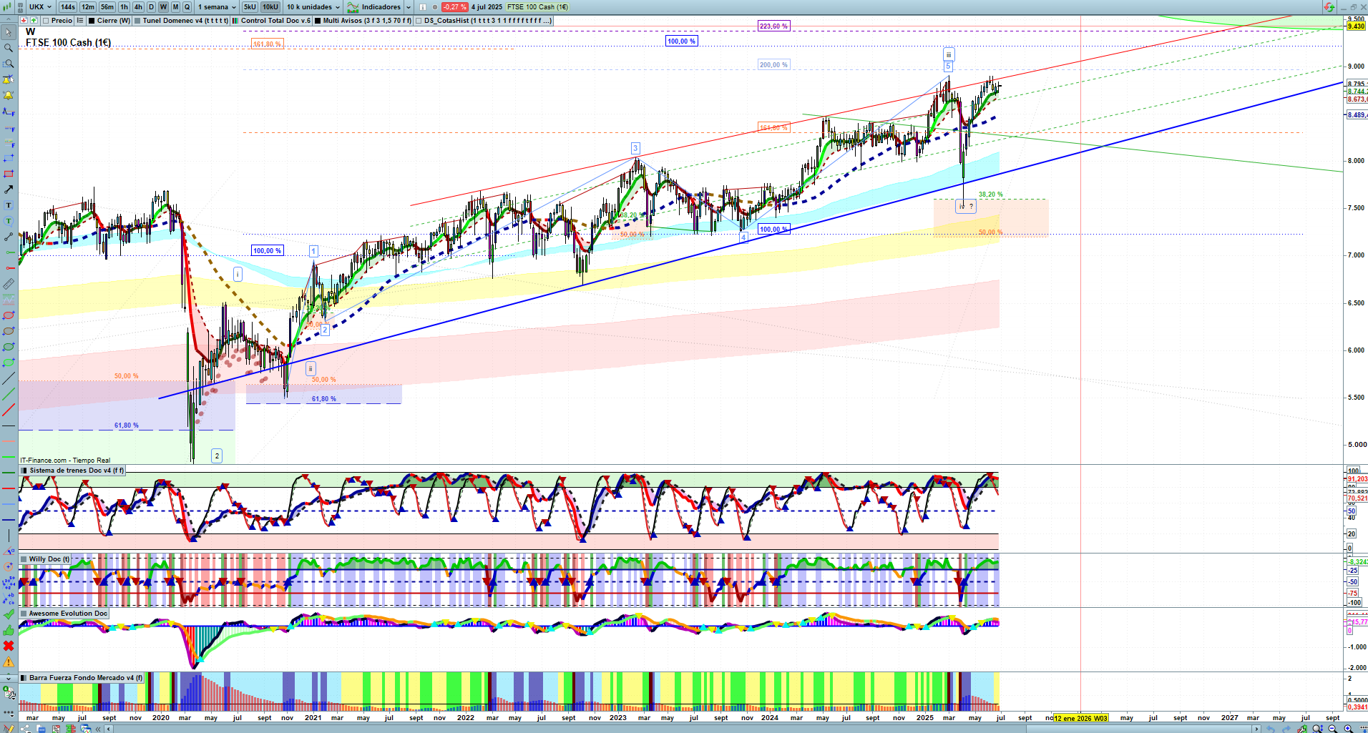1368x733 pixels.
Task: Add an alert with the bell tool
Action: click(x=9, y=79)
